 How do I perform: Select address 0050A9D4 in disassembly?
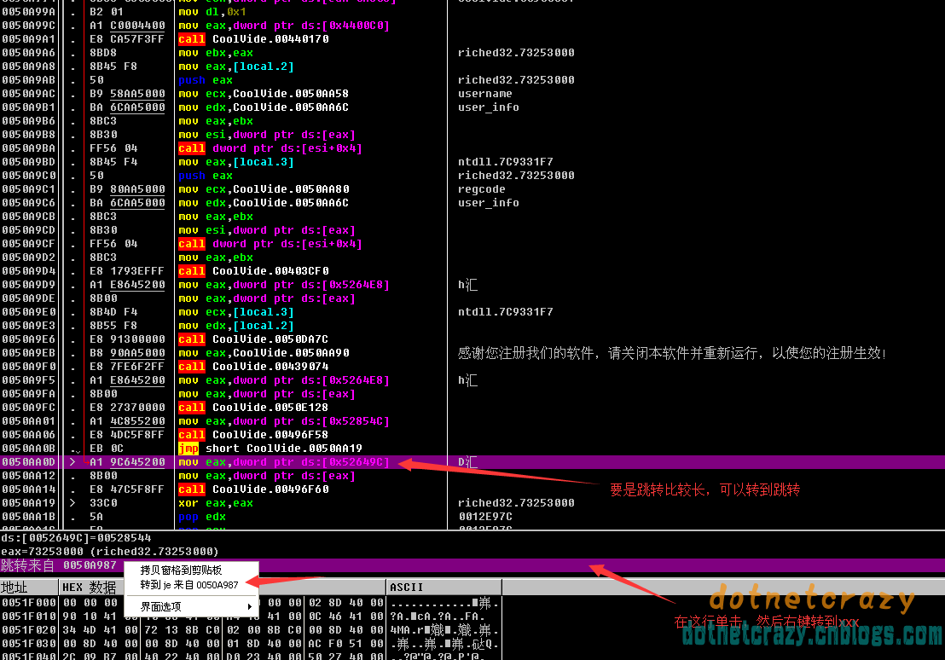[28, 271]
